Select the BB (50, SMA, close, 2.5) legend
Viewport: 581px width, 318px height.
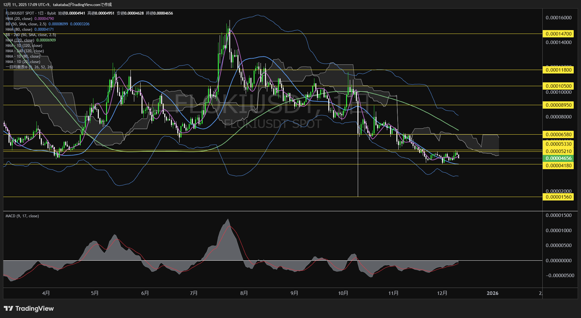[26, 24]
